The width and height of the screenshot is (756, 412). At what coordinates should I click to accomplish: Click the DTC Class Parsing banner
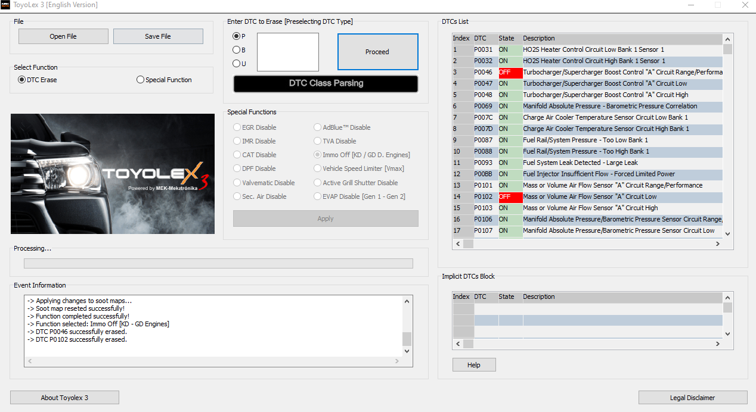pos(326,83)
